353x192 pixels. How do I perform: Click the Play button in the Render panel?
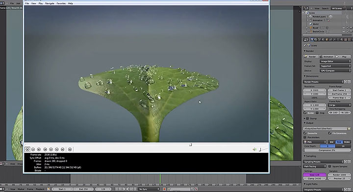click(x=343, y=57)
